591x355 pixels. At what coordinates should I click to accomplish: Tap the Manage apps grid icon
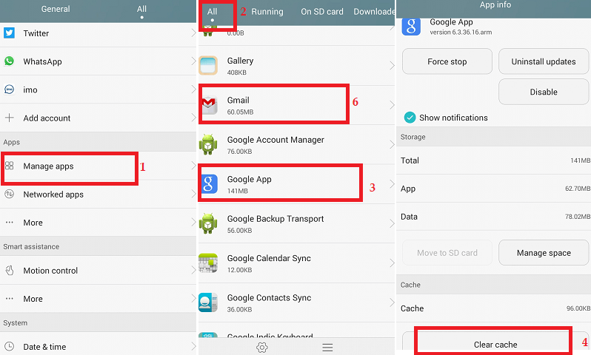pyautogui.click(x=9, y=166)
